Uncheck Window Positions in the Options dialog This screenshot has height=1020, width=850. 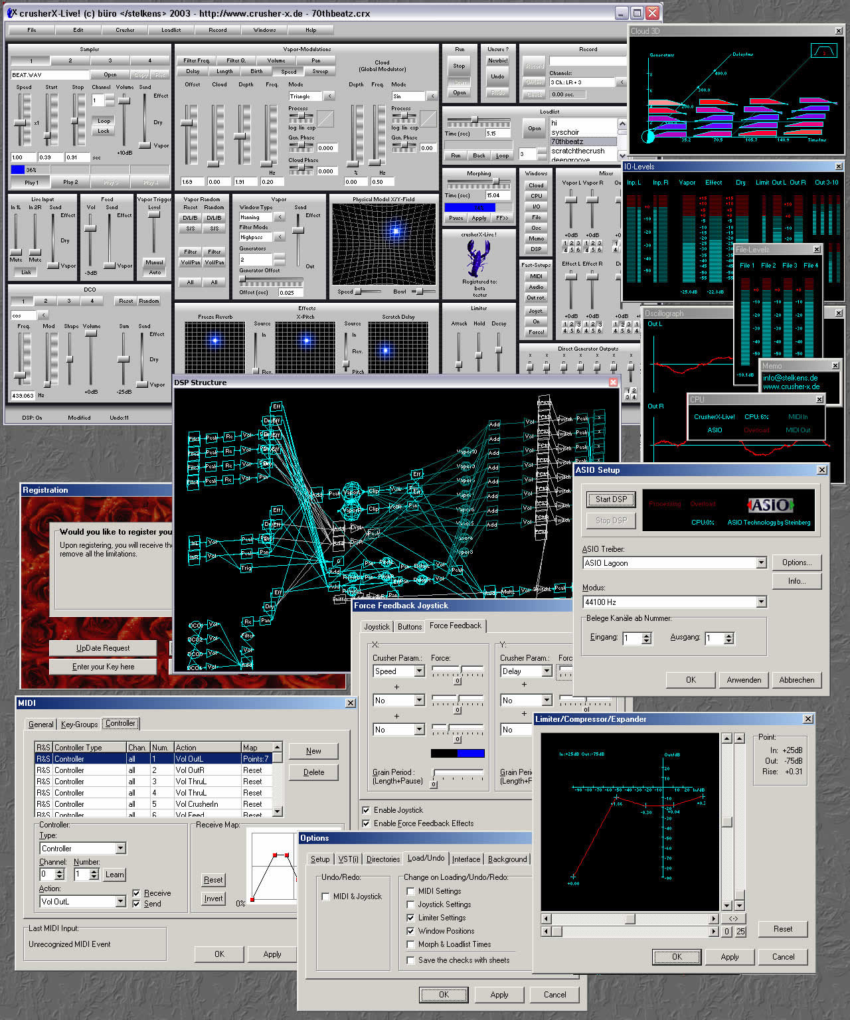(410, 931)
